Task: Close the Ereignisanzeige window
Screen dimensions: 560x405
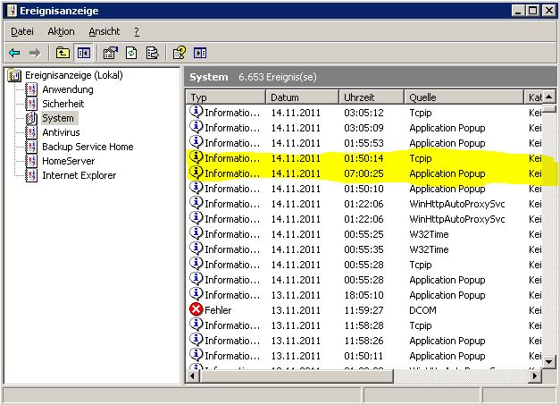Action: [549, 11]
